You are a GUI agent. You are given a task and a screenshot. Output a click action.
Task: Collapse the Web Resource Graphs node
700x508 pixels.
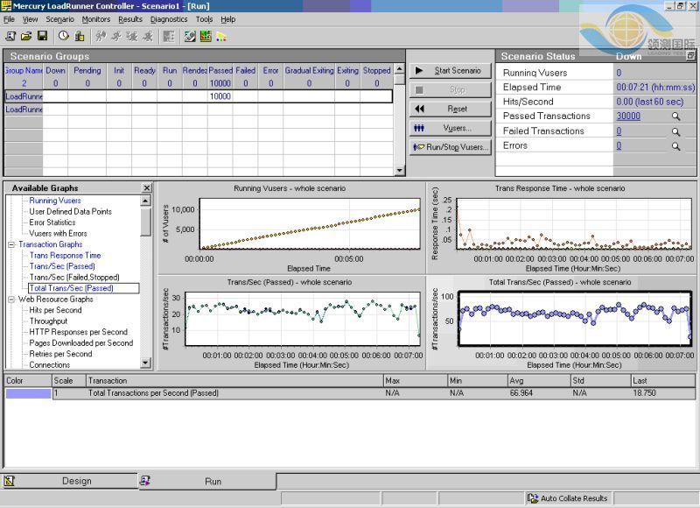tap(11, 300)
